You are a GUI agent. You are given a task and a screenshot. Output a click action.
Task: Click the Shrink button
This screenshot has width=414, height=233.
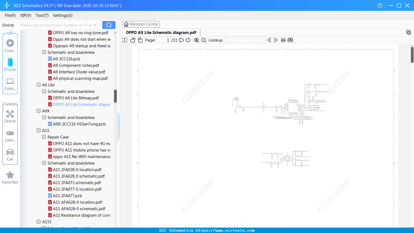point(8,25)
